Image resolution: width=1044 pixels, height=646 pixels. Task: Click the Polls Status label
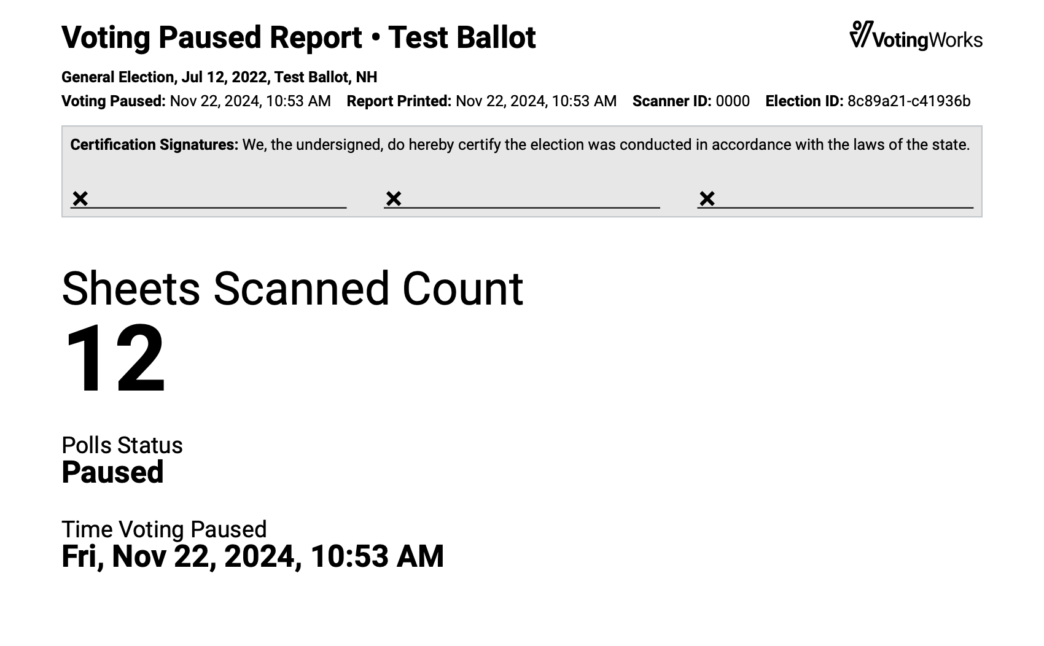click(x=122, y=445)
